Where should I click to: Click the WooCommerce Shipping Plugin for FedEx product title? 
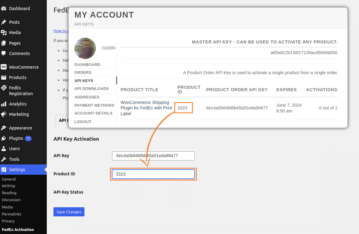point(146,108)
